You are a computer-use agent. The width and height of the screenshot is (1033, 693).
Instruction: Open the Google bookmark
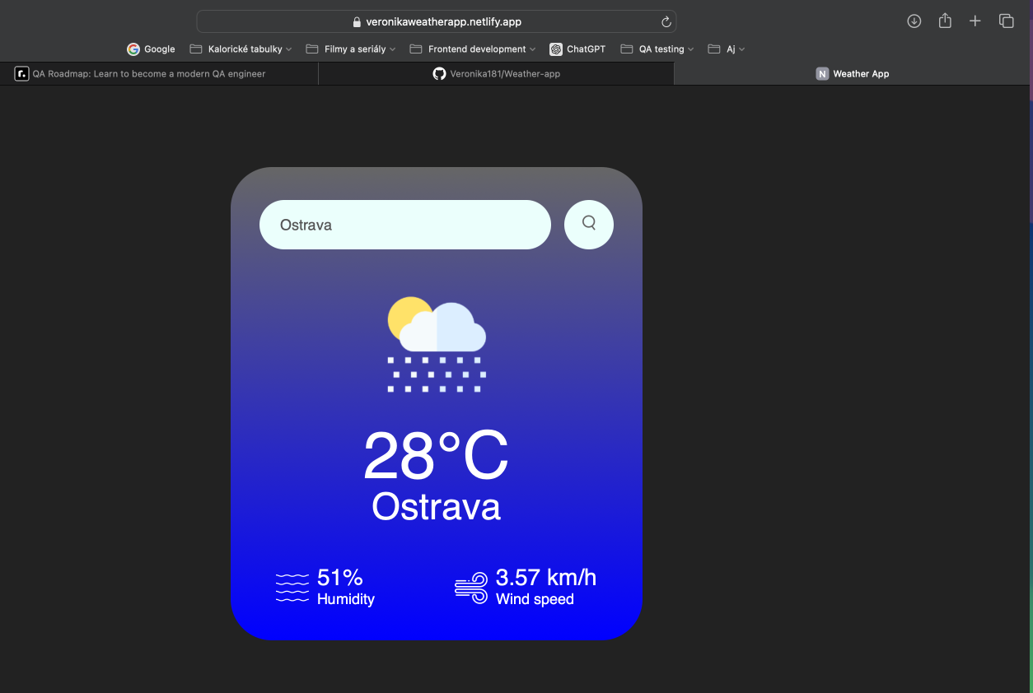pyautogui.click(x=151, y=49)
